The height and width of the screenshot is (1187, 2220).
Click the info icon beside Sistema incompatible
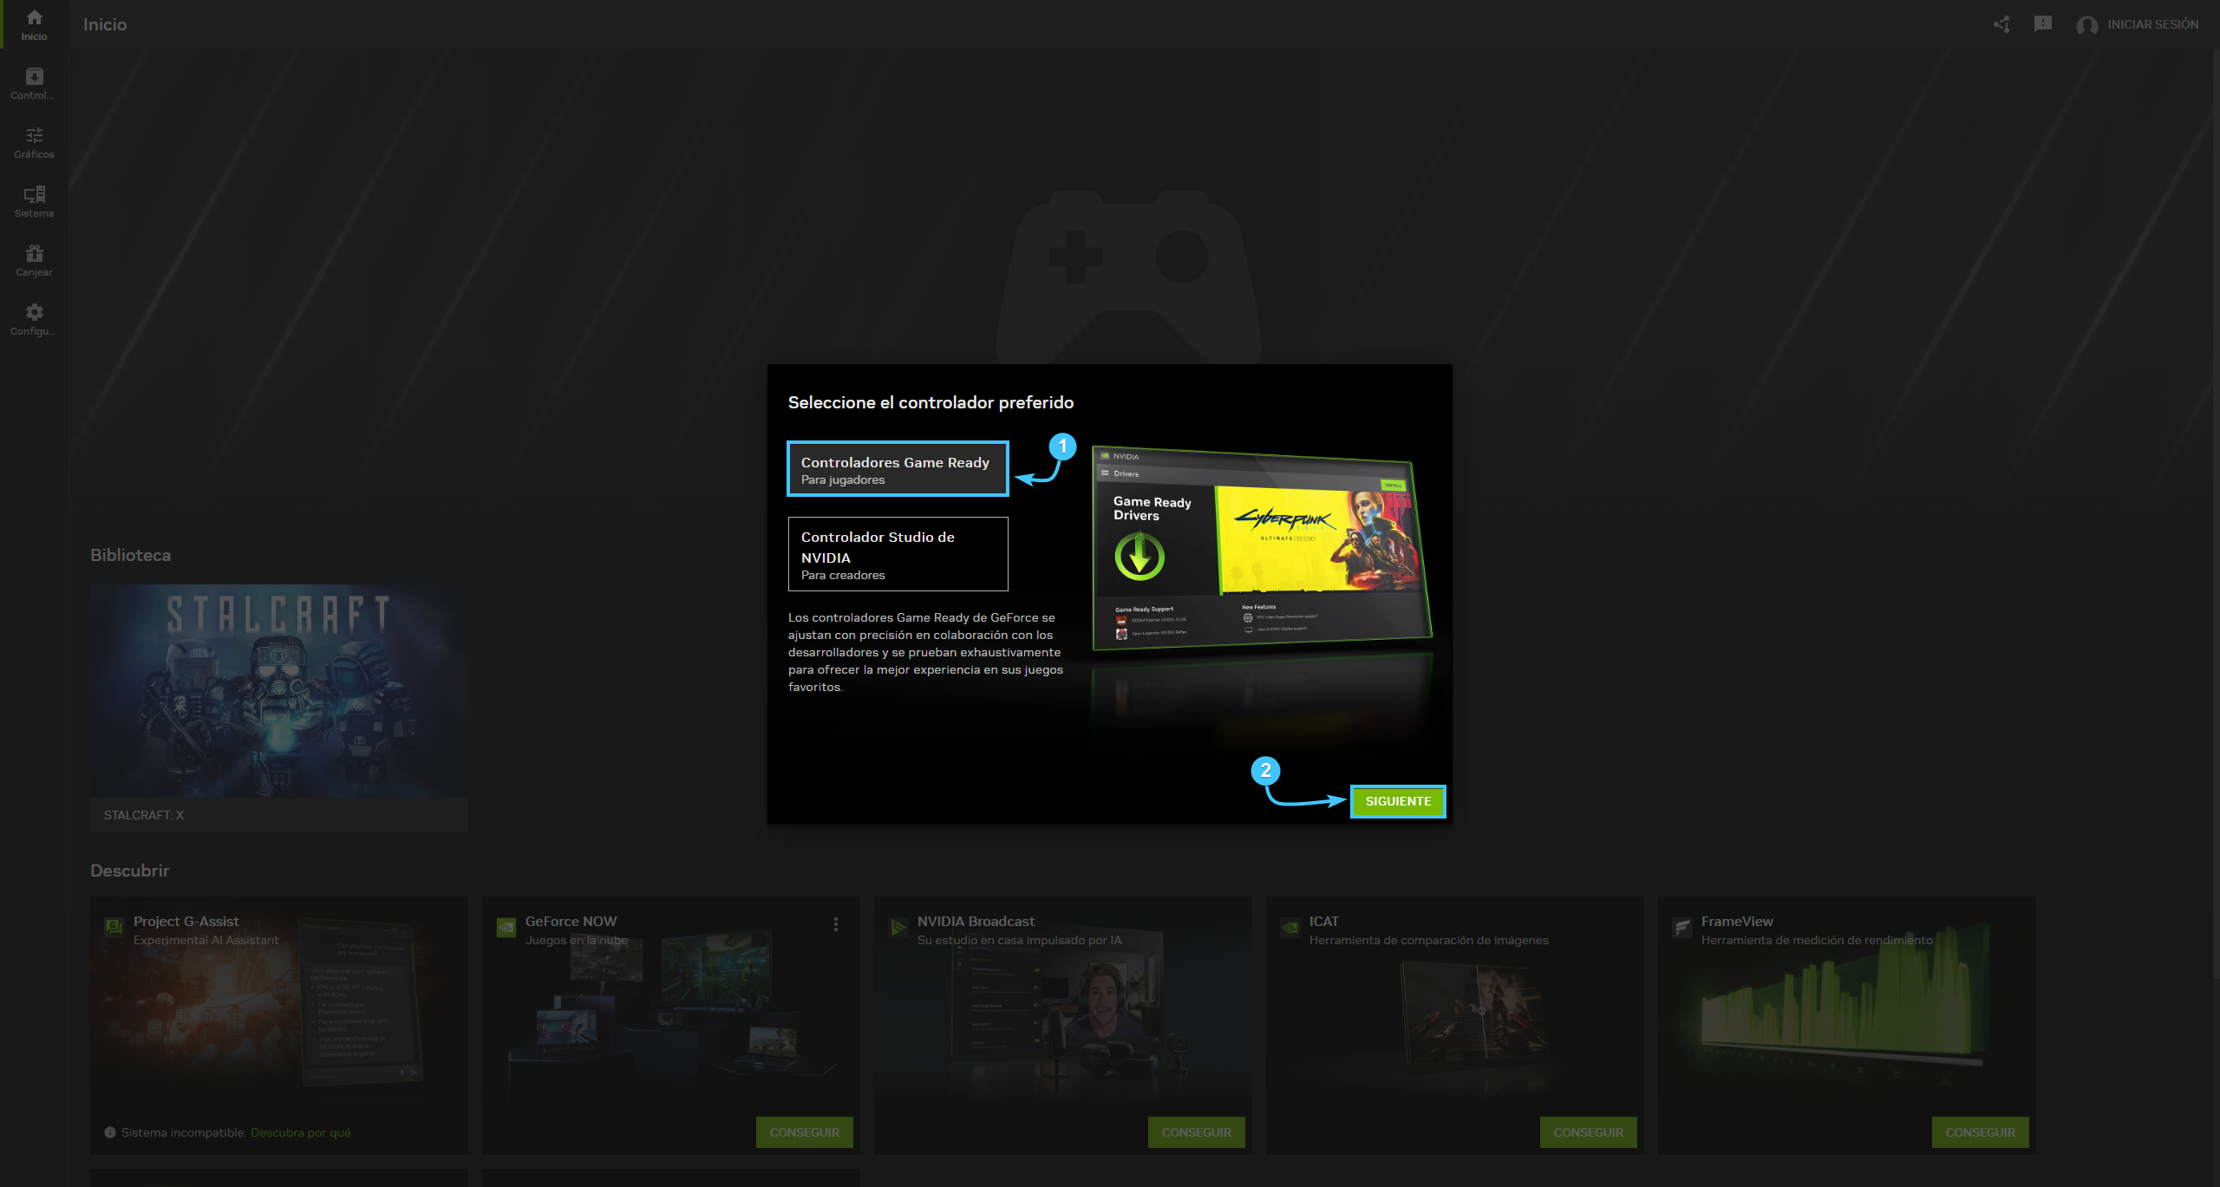pyautogui.click(x=110, y=1132)
